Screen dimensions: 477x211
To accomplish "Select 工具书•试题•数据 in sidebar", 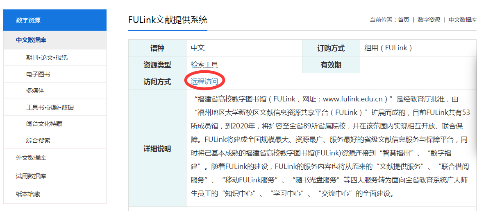I will 50,107.
